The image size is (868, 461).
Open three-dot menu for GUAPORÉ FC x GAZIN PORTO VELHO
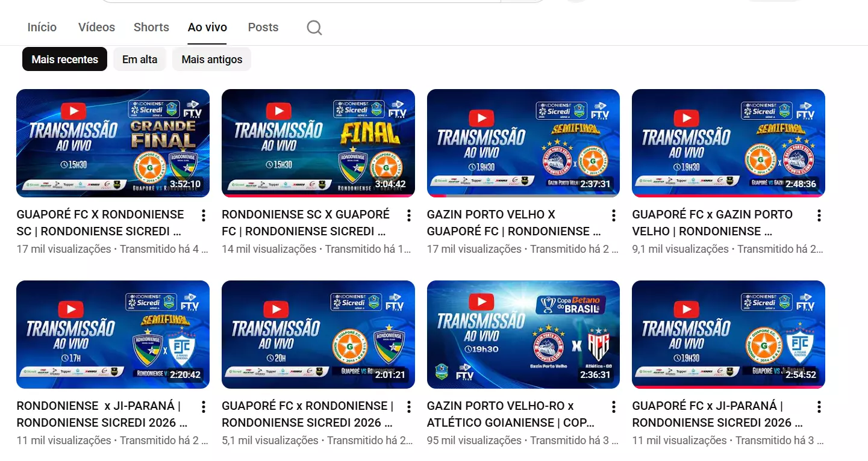pos(819,215)
